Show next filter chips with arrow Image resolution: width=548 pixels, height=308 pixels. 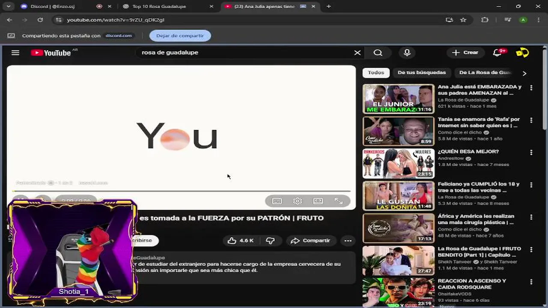click(x=524, y=73)
